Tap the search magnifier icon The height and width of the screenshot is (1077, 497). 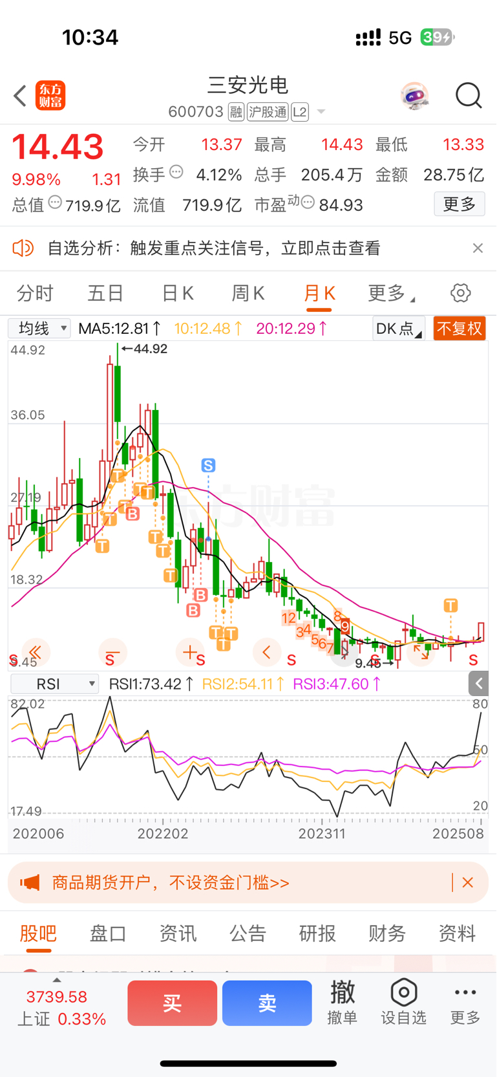coord(469,96)
